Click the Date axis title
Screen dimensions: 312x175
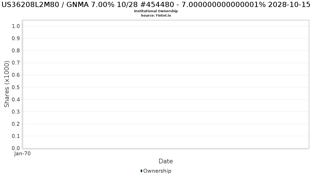pyautogui.click(x=166, y=161)
